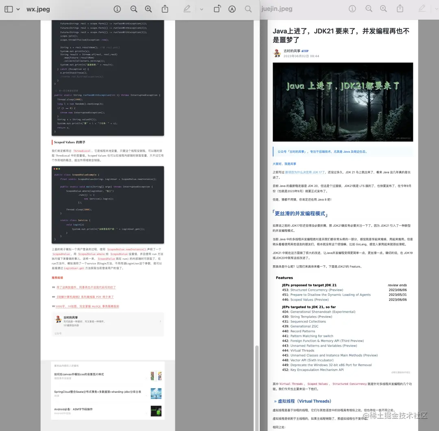Zoom in on juejin.jpeg image
The height and width of the screenshot is (431, 439).
384,9
